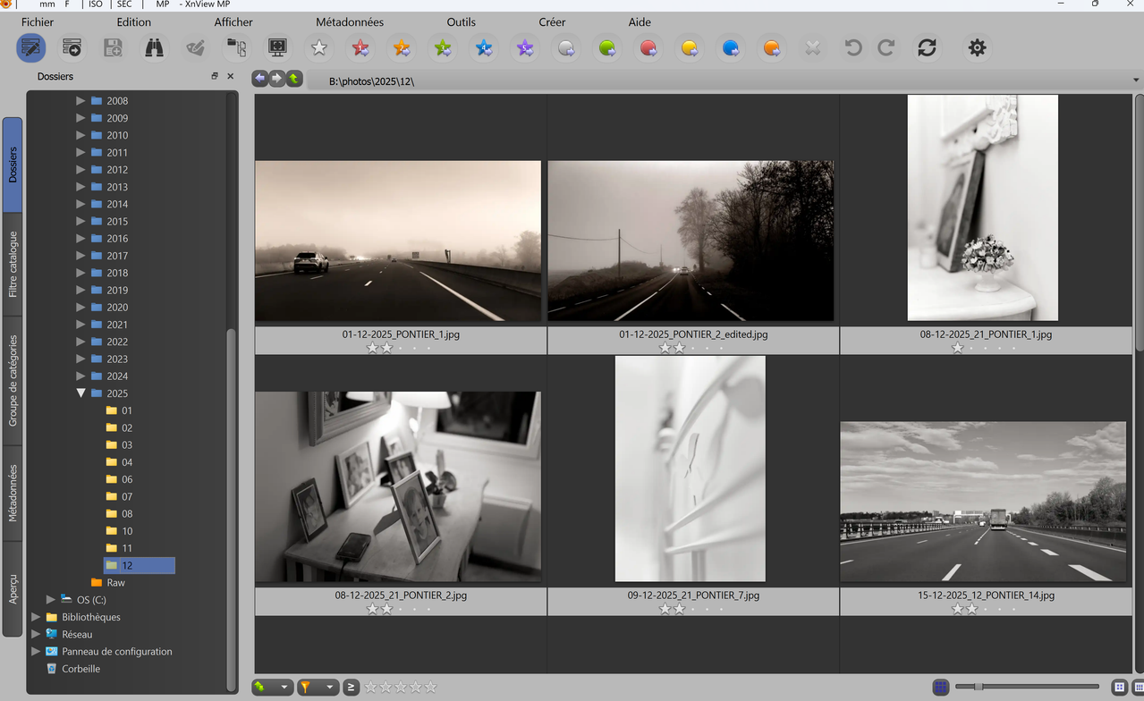
Task: Switch to the Aperçu side tab
Action: (13, 589)
